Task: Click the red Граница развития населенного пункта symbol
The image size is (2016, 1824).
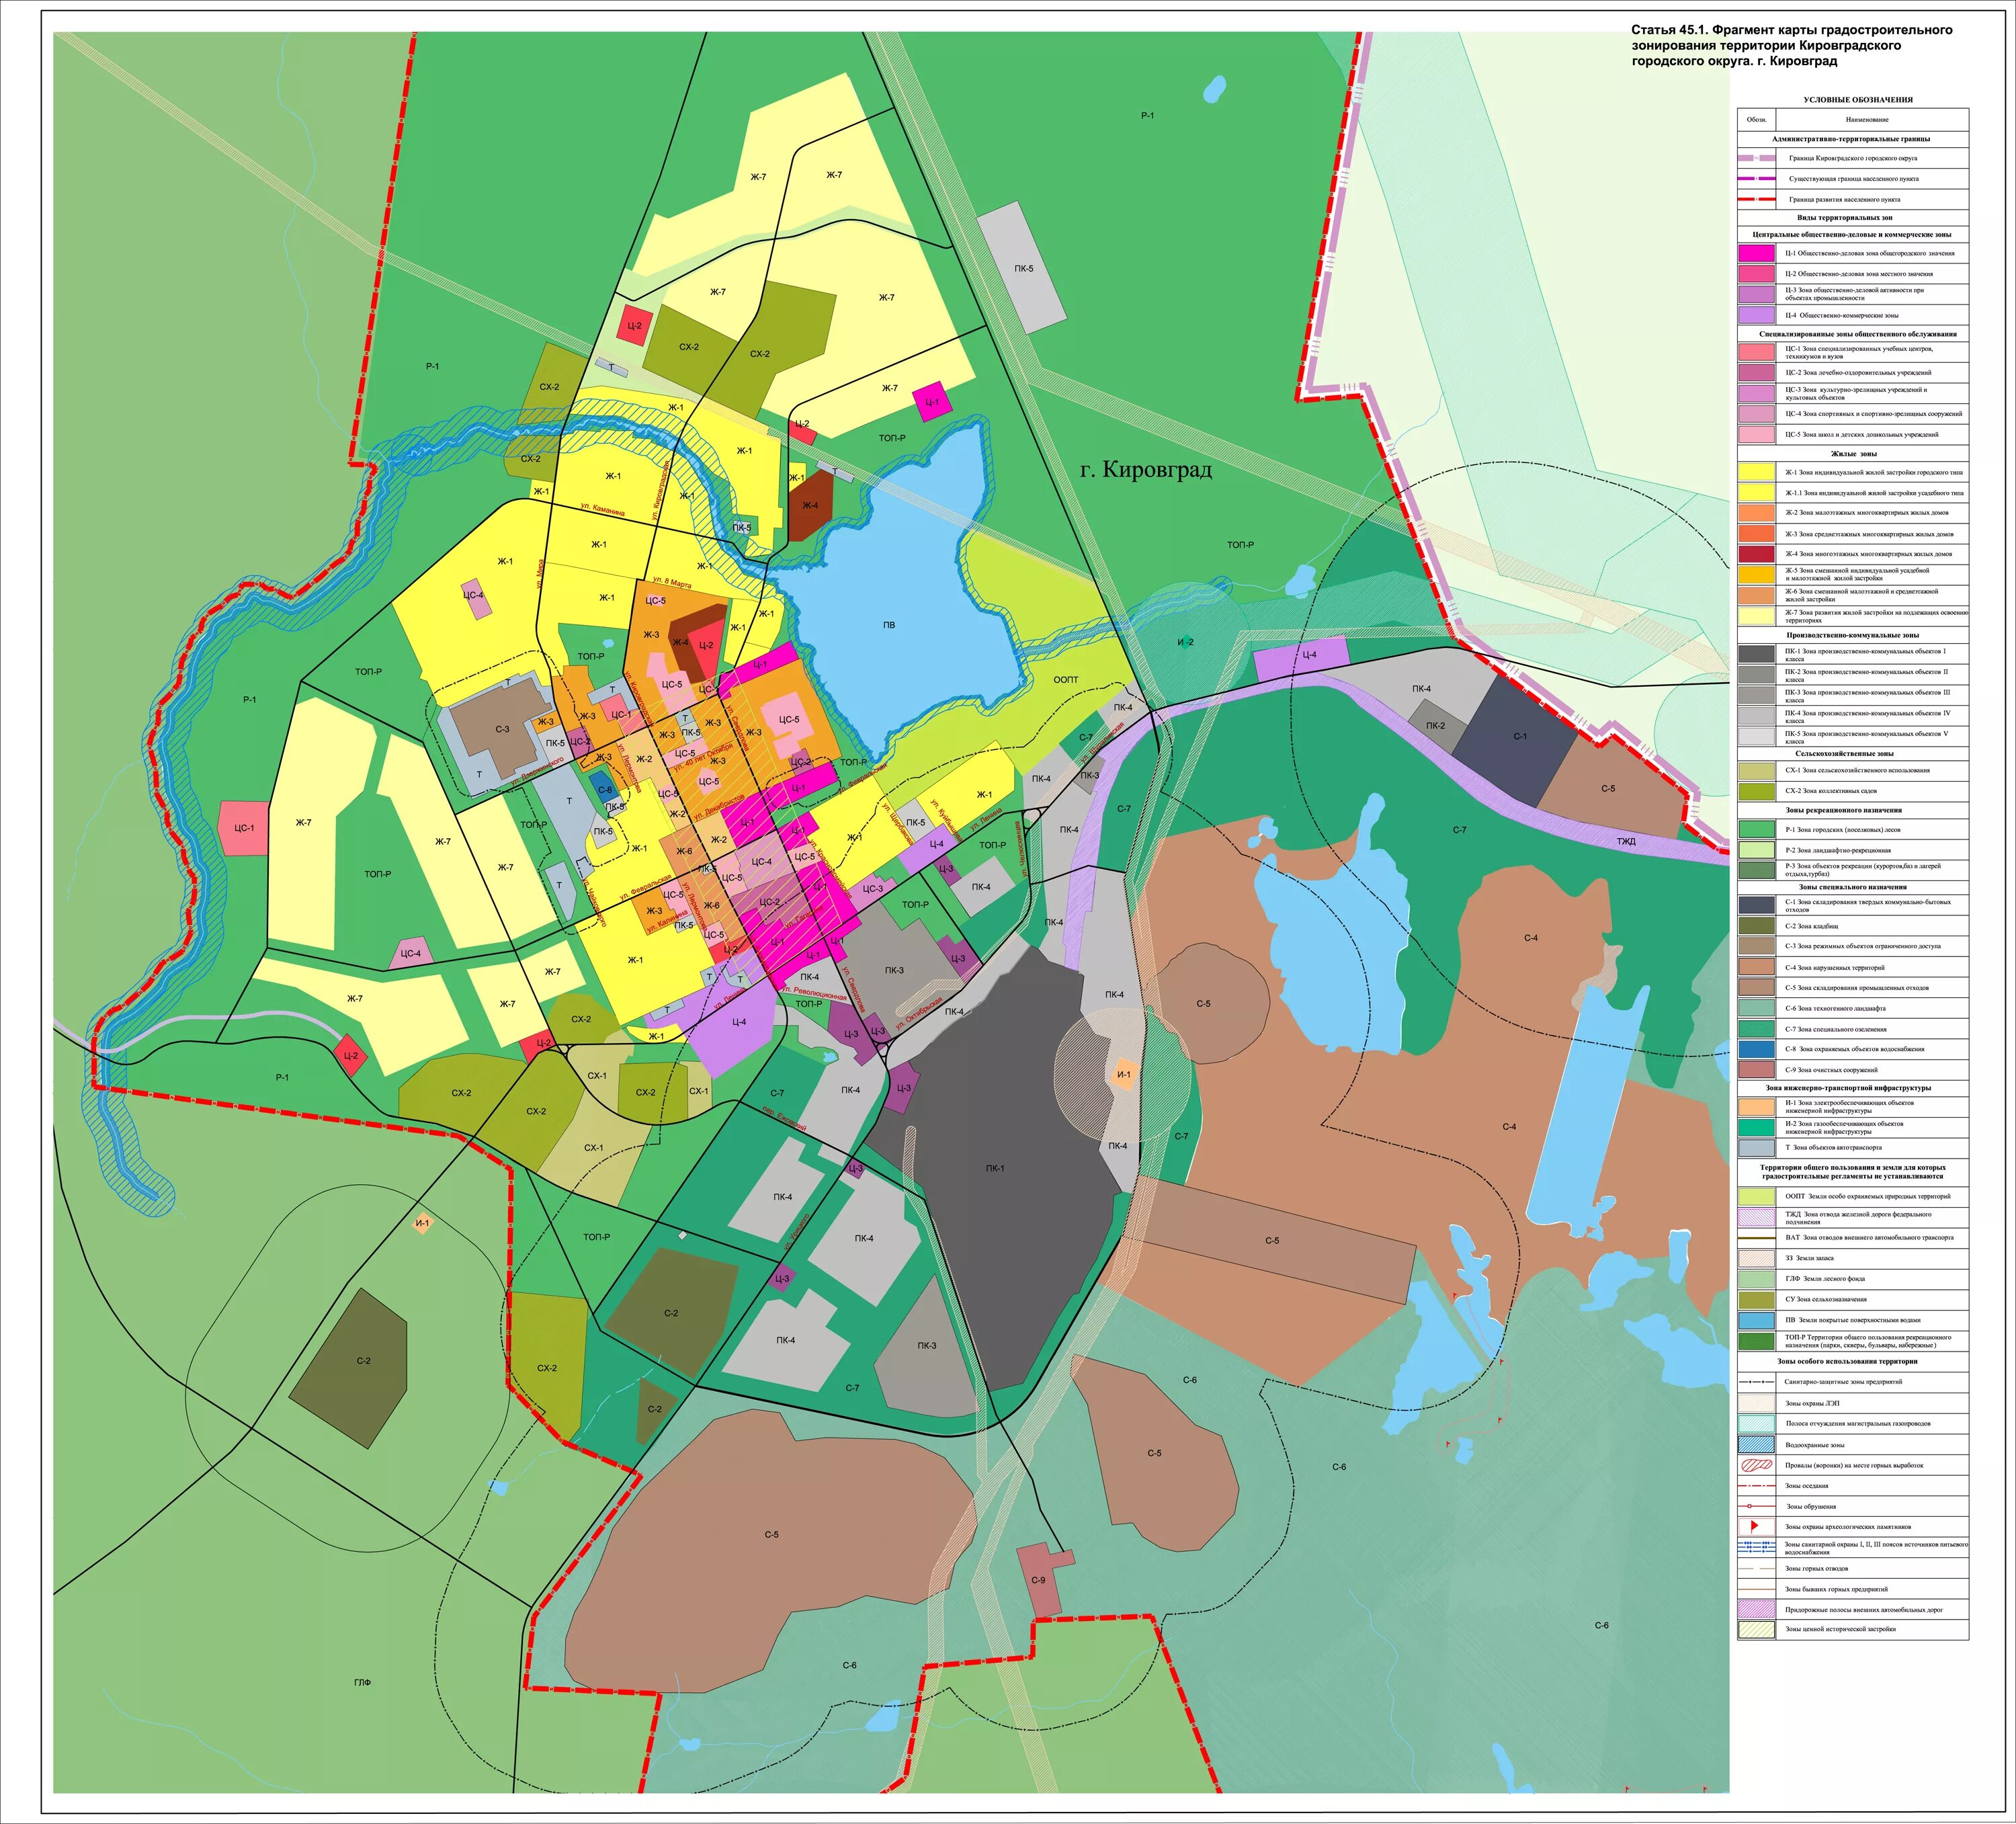Action: point(1756,199)
